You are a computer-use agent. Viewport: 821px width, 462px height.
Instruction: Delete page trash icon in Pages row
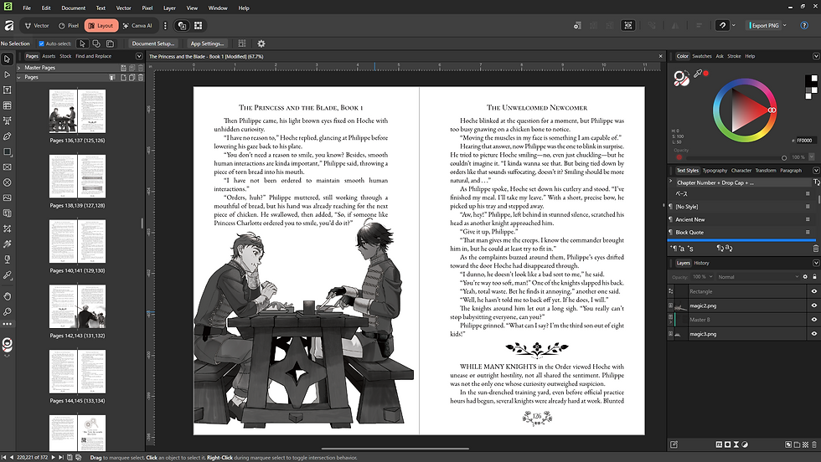141,78
